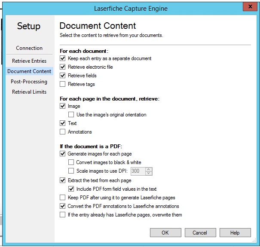
Task: Enable Convert images to black & white
Action: point(71,162)
